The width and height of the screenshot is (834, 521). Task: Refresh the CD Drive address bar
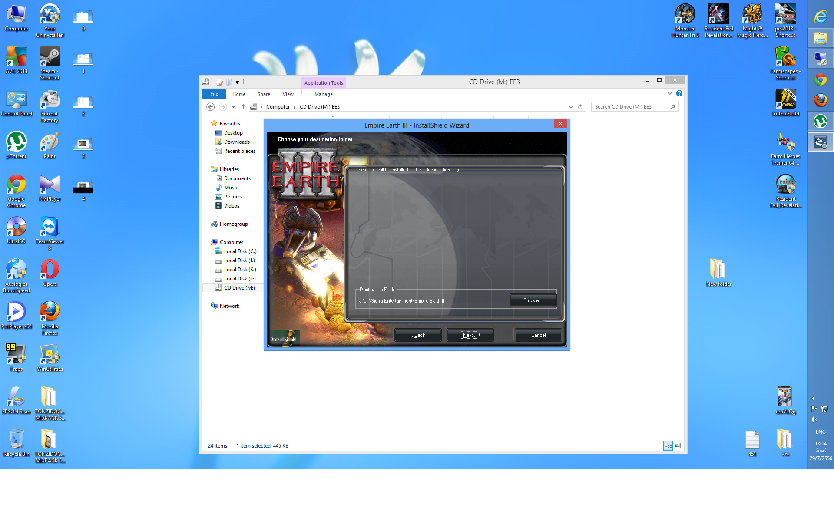(x=580, y=107)
